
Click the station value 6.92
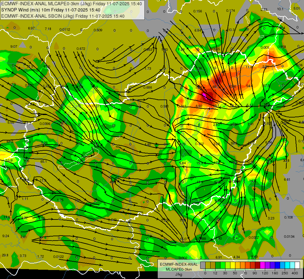(x=199, y=106)
